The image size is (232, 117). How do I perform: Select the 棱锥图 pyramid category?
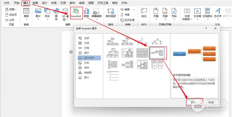(89, 73)
